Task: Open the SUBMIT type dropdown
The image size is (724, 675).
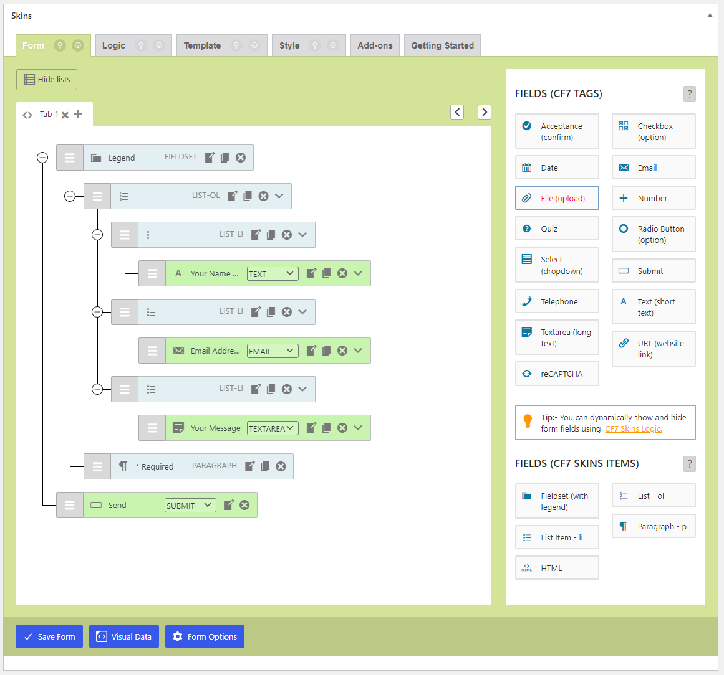Action: click(190, 506)
